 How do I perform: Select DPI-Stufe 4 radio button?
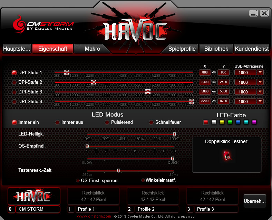pyautogui.click(x=14, y=101)
